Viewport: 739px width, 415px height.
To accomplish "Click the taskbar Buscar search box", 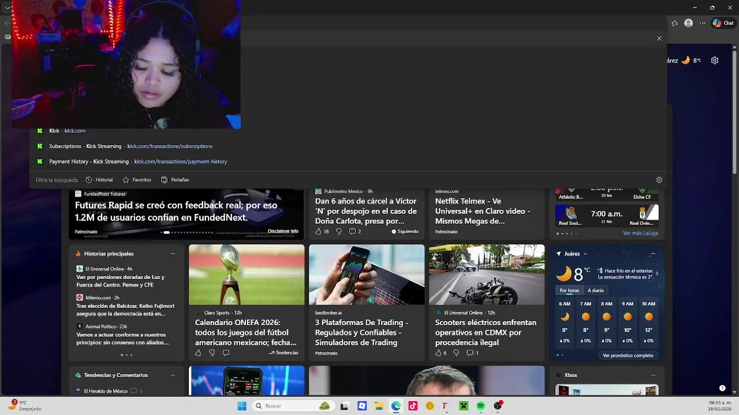I will 293,406.
